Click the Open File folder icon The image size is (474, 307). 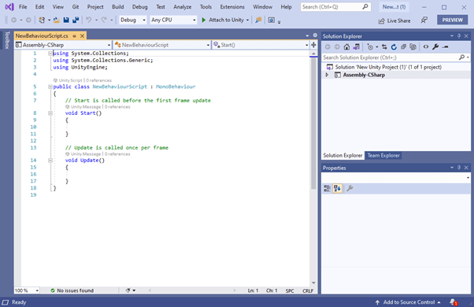[56, 20]
